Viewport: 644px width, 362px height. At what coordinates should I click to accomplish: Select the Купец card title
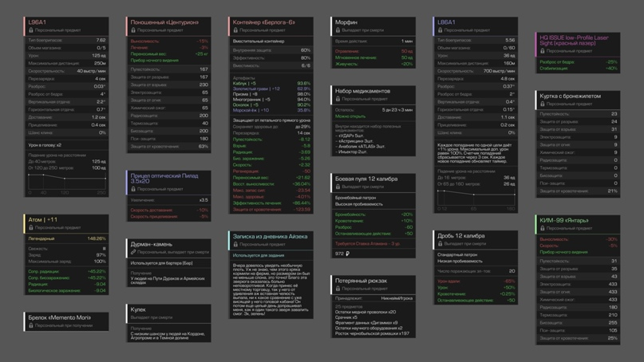[x=138, y=309]
